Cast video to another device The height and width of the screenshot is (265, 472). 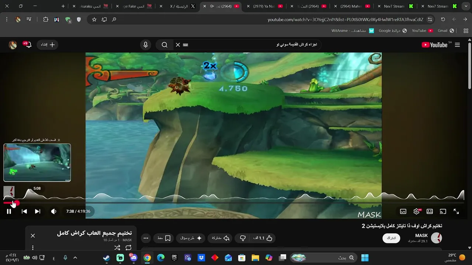click(x=443, y=211)
